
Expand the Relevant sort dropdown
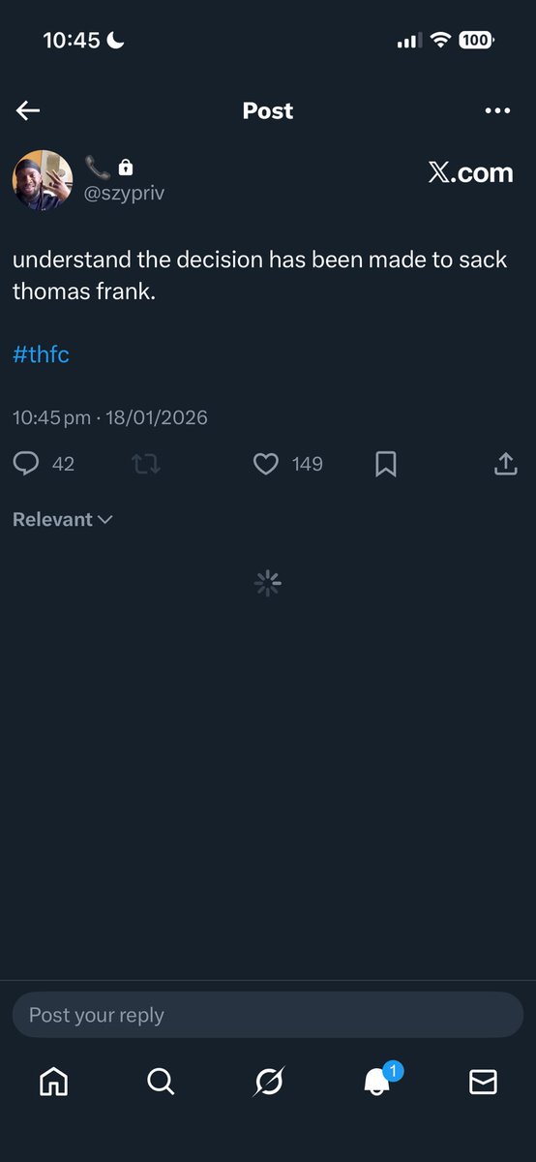[x=63, y=520]
